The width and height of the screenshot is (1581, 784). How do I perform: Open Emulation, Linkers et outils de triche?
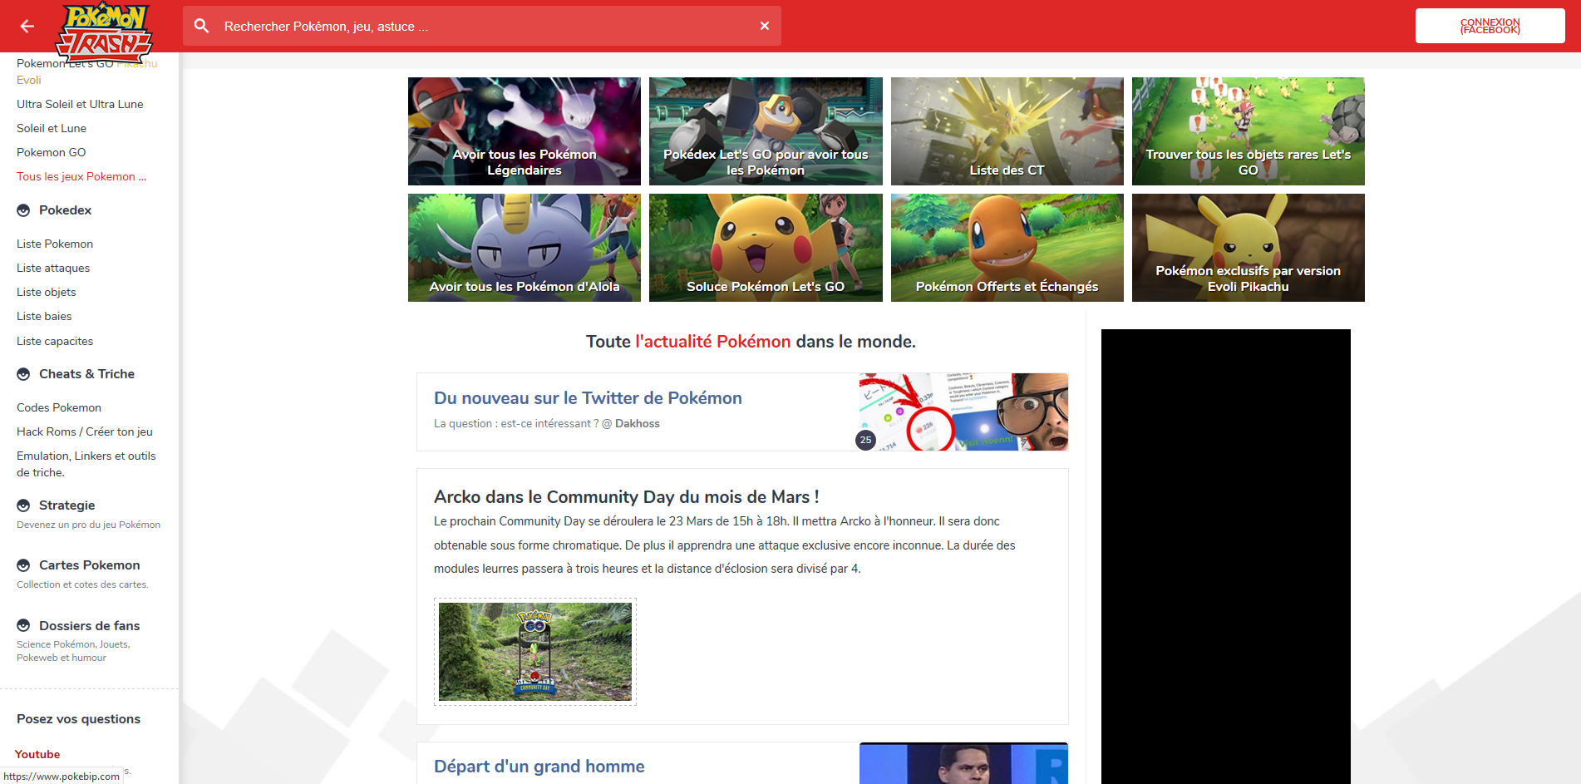tap(86, 464)
